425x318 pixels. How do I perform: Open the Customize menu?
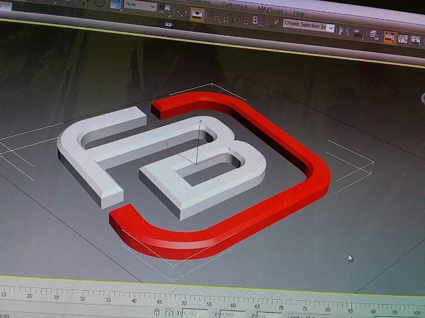click(234, 6)
